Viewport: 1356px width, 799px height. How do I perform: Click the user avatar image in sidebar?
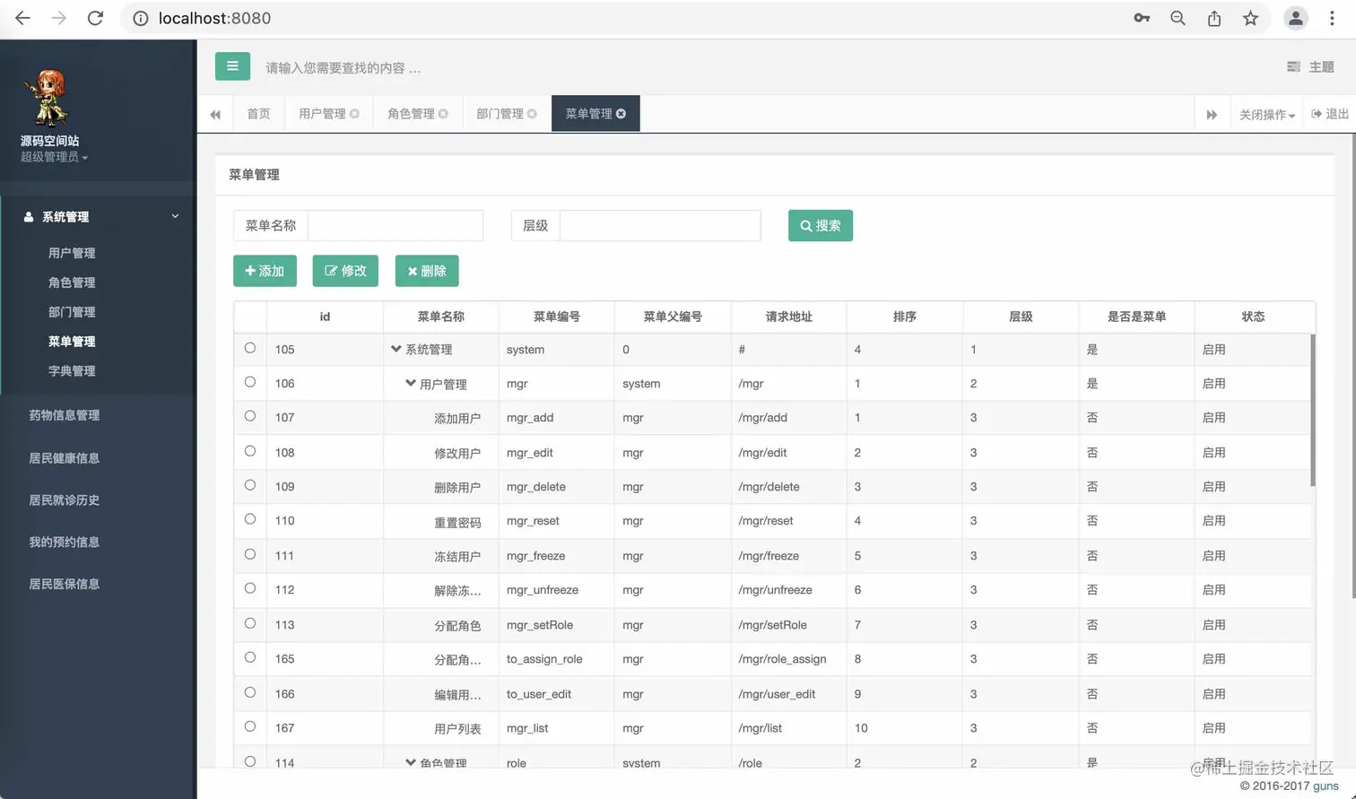(48, 98)
